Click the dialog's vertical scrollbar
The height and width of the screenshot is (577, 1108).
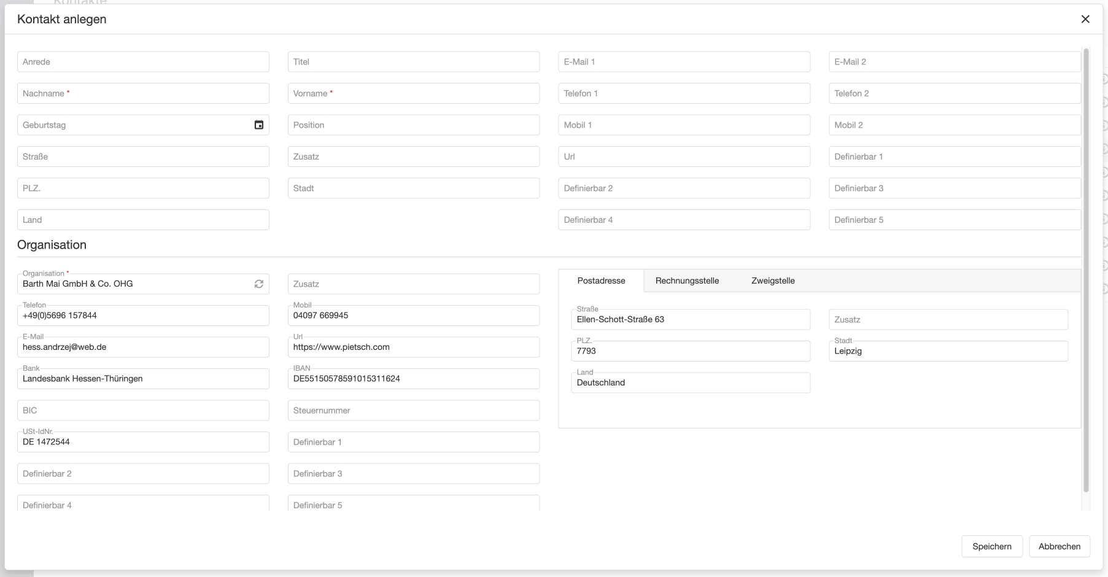pos(1085,270)
